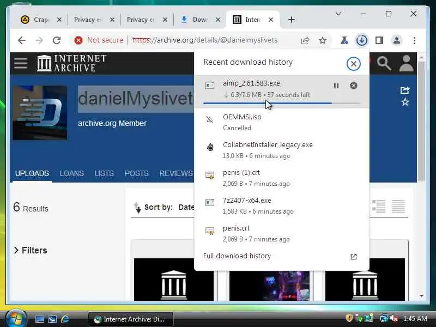This screenshot has width=436, height=327.
Task: Switch to extended list view
Action: (379, 207)
